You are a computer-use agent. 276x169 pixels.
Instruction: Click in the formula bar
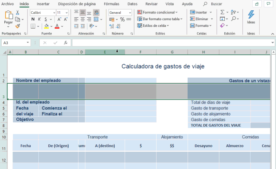[x=172, y=43]
